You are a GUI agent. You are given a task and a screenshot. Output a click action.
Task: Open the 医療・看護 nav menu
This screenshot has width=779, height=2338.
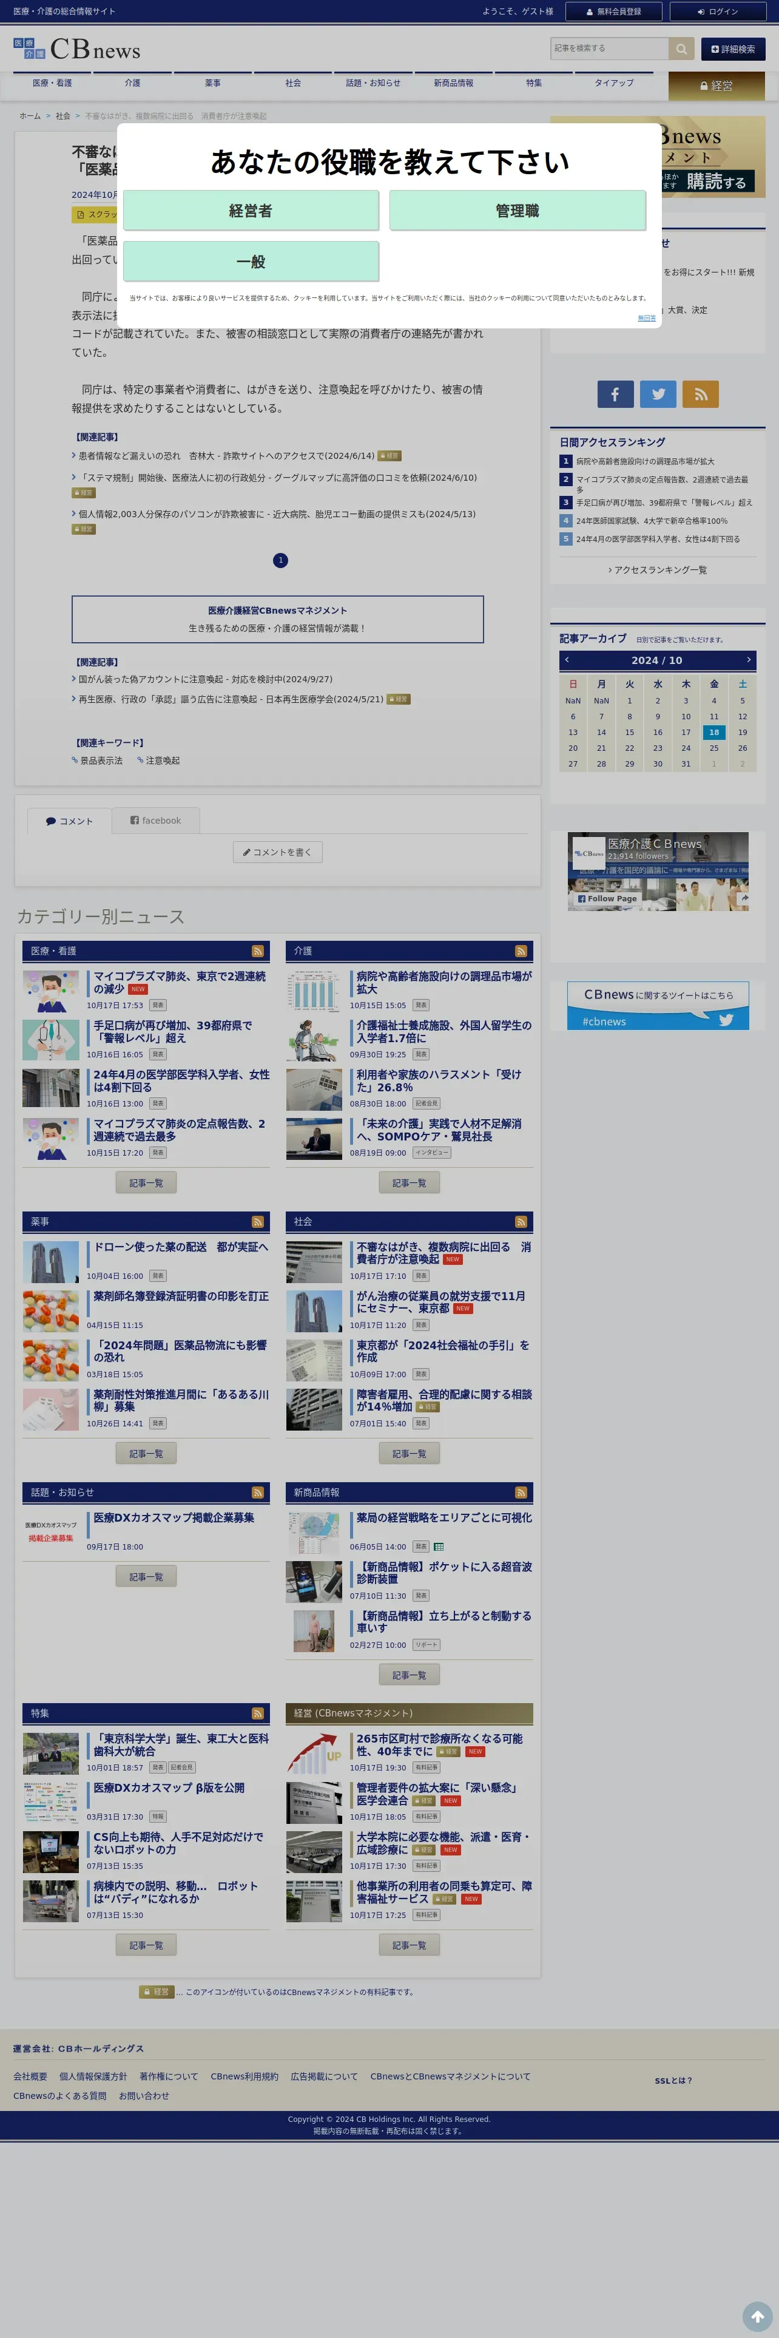pyautogui.click(x=52, y=84)
